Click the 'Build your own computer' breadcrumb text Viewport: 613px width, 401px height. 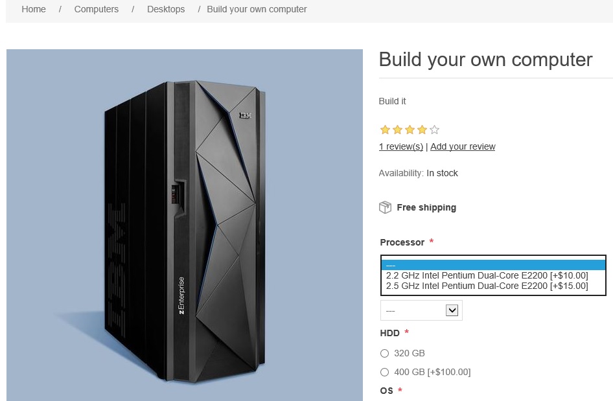point(257,9)
